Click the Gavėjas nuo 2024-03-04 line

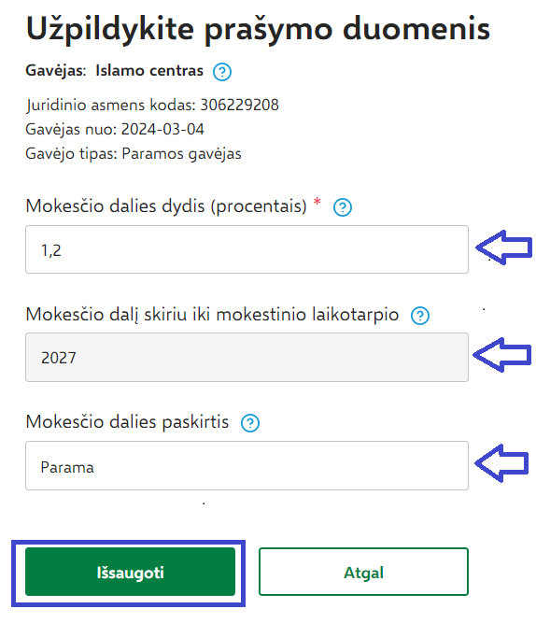tap(115, 129)
